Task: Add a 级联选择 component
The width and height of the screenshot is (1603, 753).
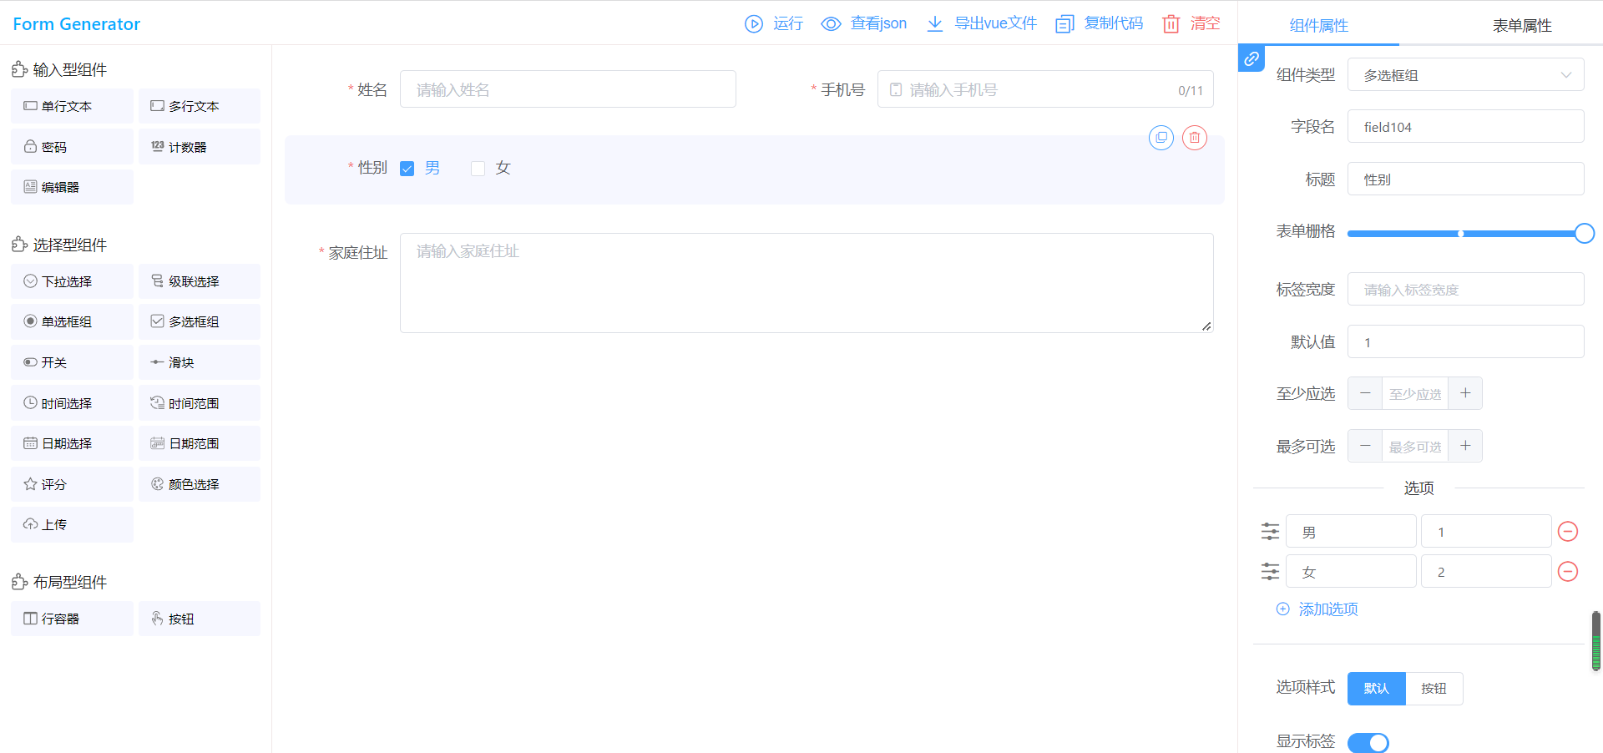Action: click(200, 281)
